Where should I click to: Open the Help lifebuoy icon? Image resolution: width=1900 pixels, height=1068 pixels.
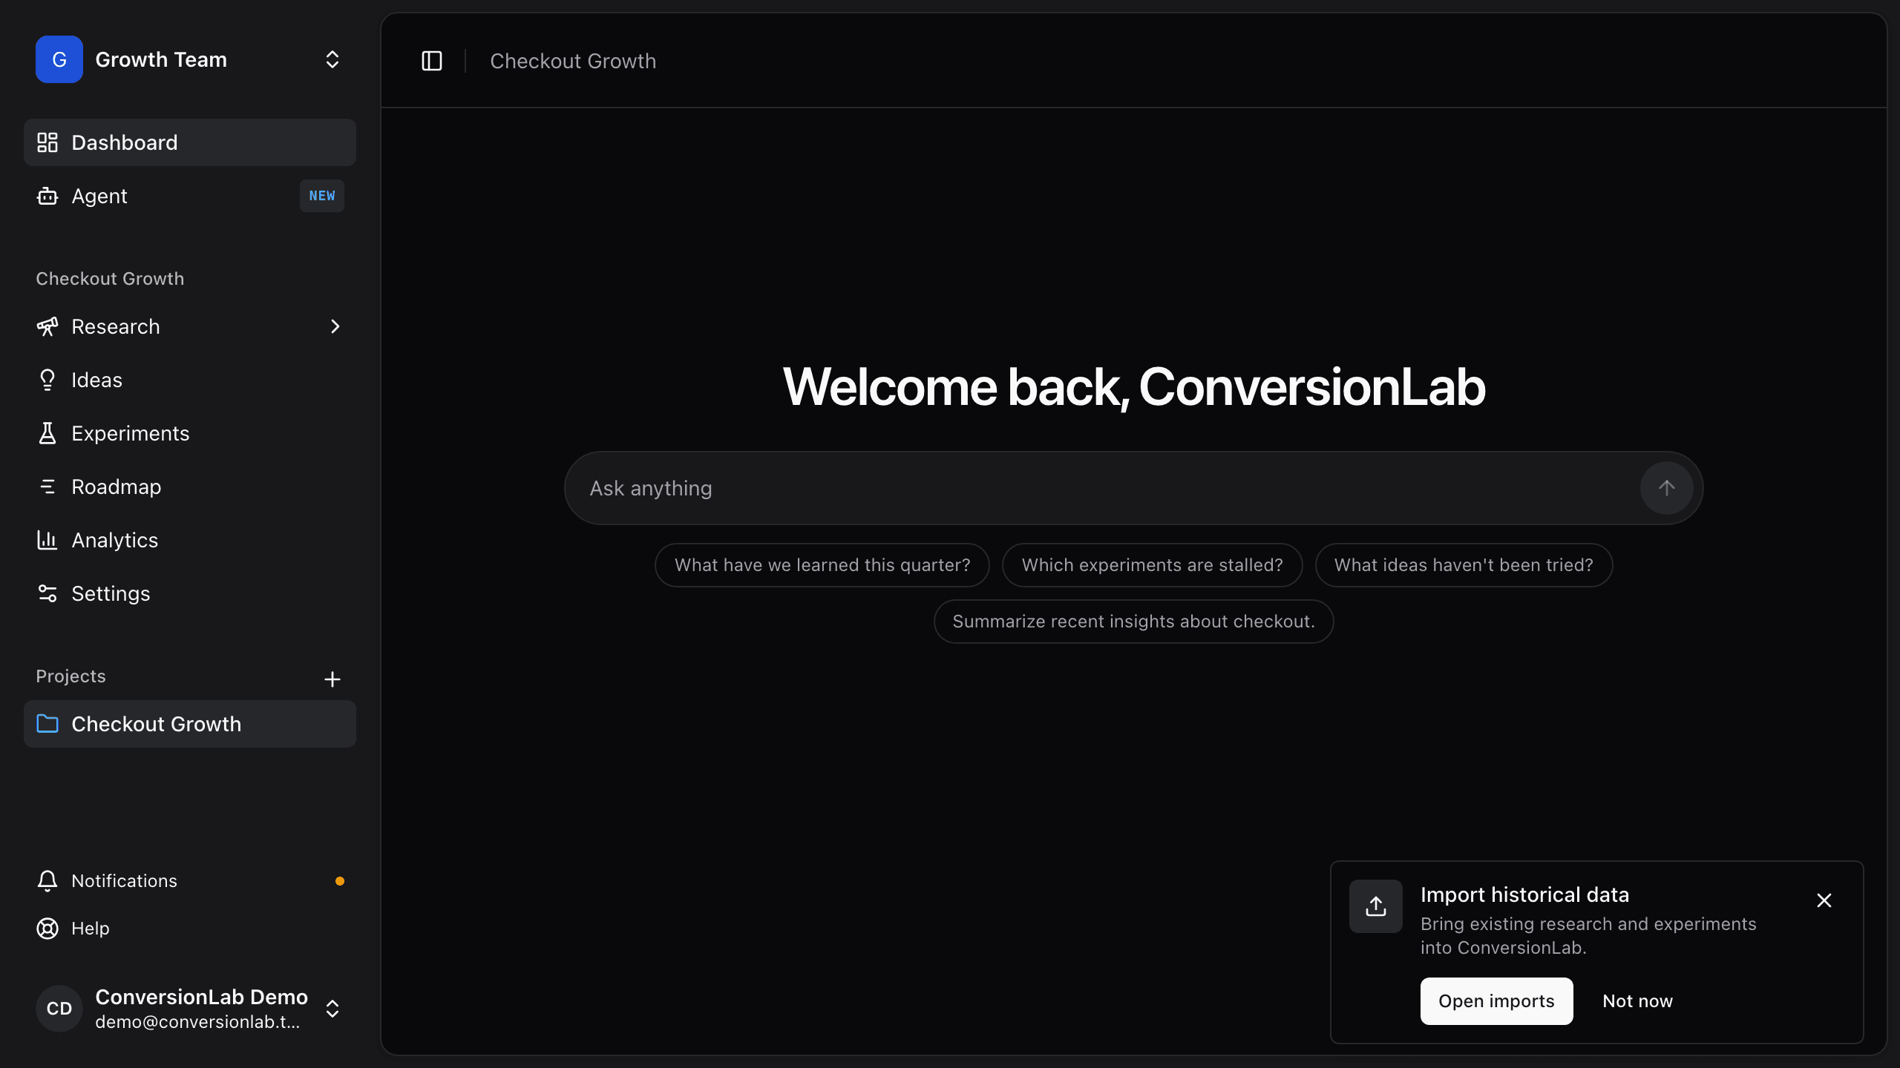tap(47, 929)
